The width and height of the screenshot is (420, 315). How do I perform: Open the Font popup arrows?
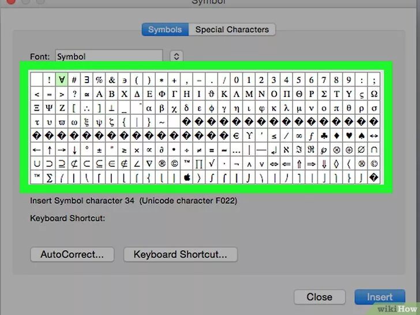pyautogui.click(x=177, y=57)
